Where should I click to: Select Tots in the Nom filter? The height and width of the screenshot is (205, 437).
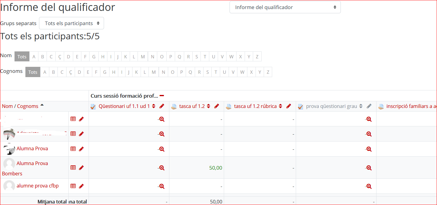[x=22, y=57]
